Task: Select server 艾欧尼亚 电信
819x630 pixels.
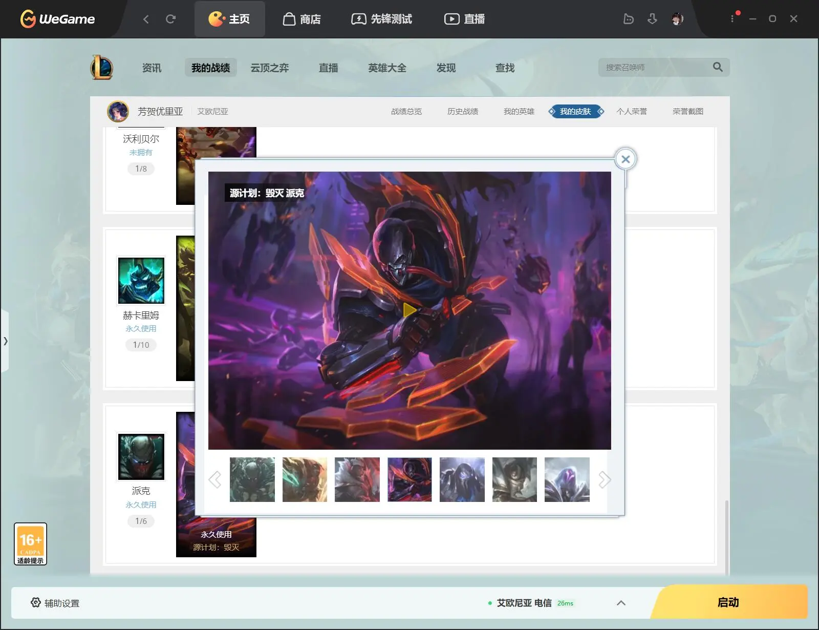Action: point(531,603)
